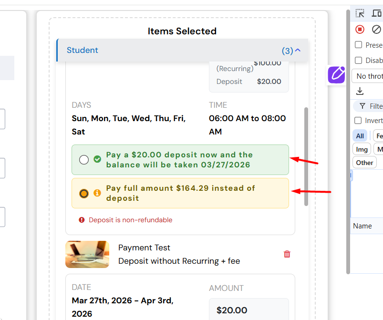This screenshot has height=320, width=383.
Task: Select the $20.00 deposit radio option
Action: pos(84,160)
